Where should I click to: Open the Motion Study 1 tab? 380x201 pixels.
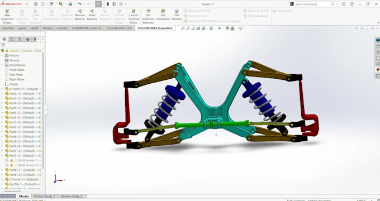44,196
